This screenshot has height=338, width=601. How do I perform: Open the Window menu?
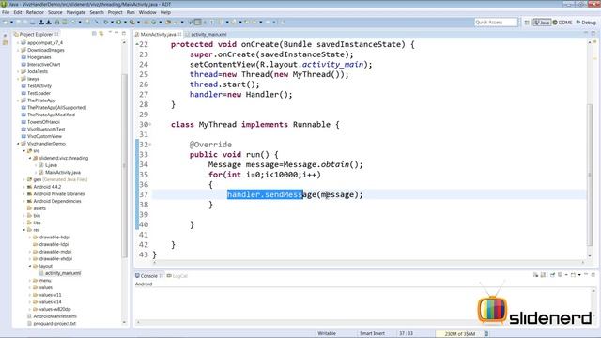[147, 12]
